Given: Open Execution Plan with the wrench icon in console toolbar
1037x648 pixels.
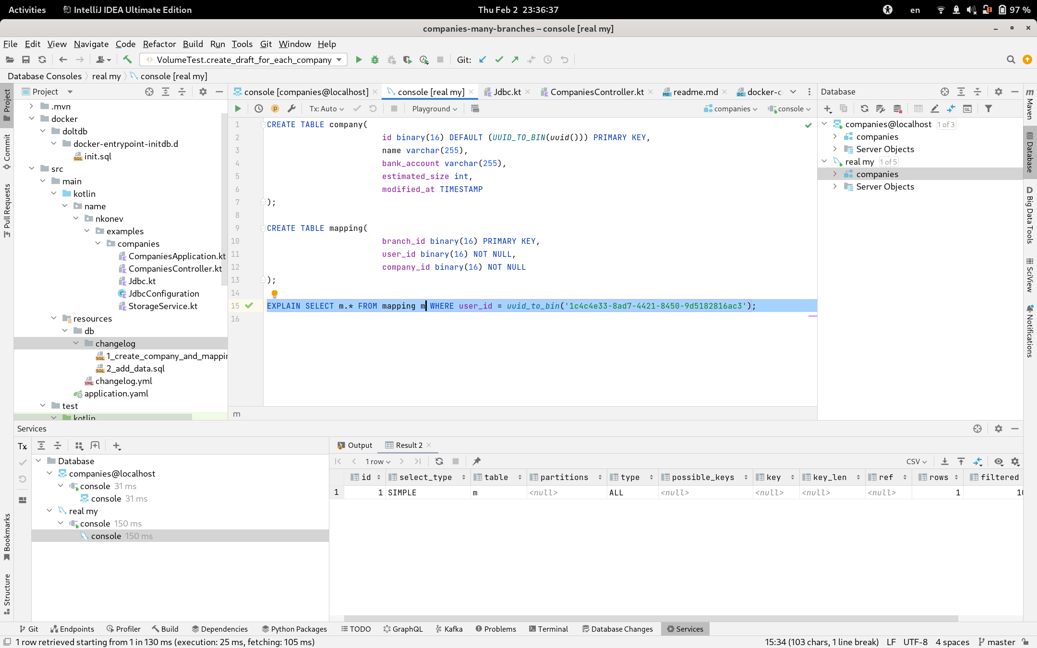Looking at the screenshot, I should click(x=292, y=108).
